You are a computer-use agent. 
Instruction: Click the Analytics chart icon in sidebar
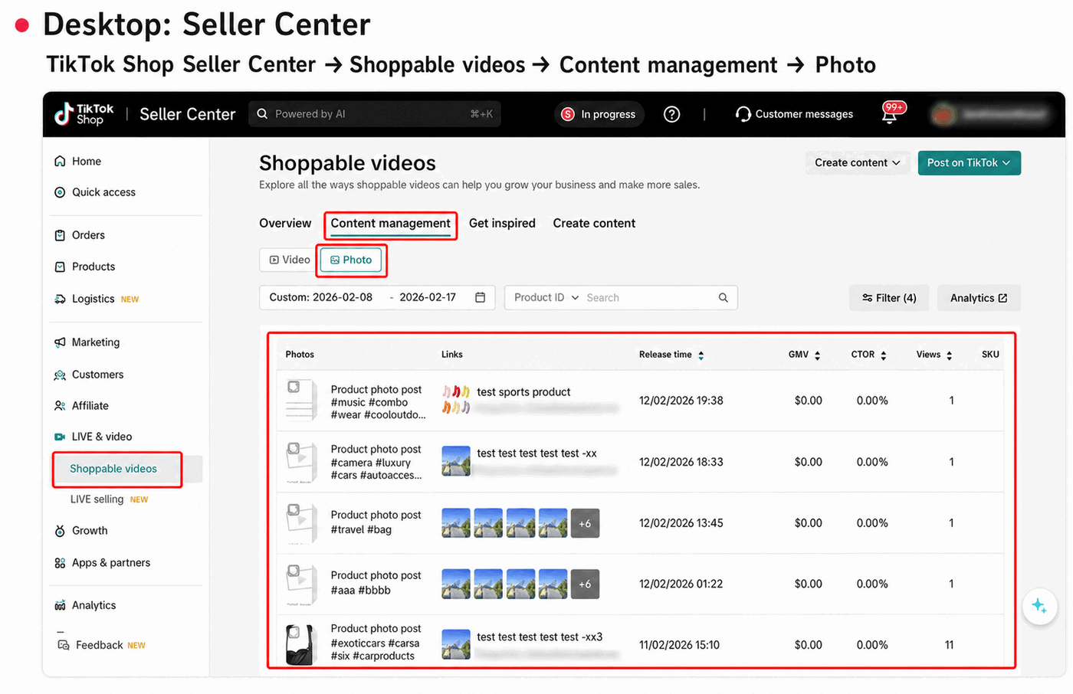60,606
